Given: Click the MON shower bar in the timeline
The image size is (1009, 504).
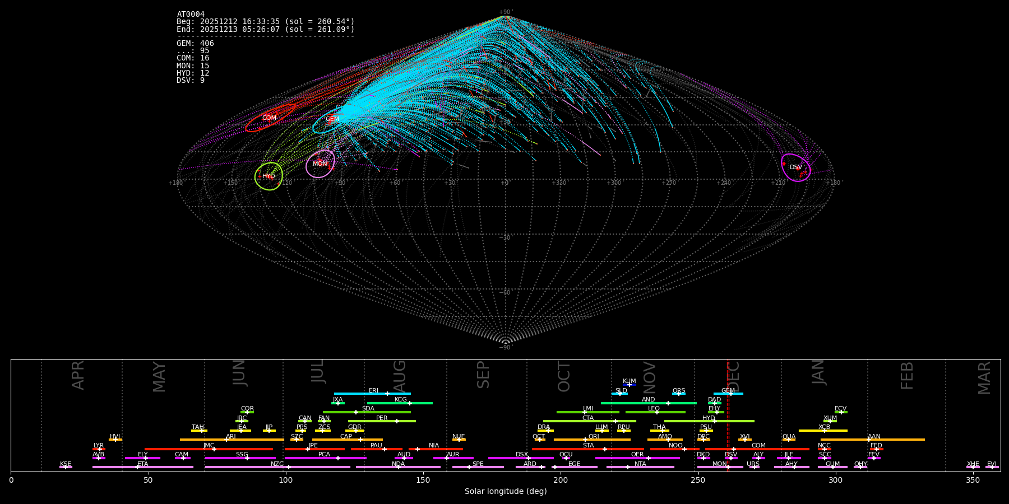Looking at the screenshot, I should 720,467.
